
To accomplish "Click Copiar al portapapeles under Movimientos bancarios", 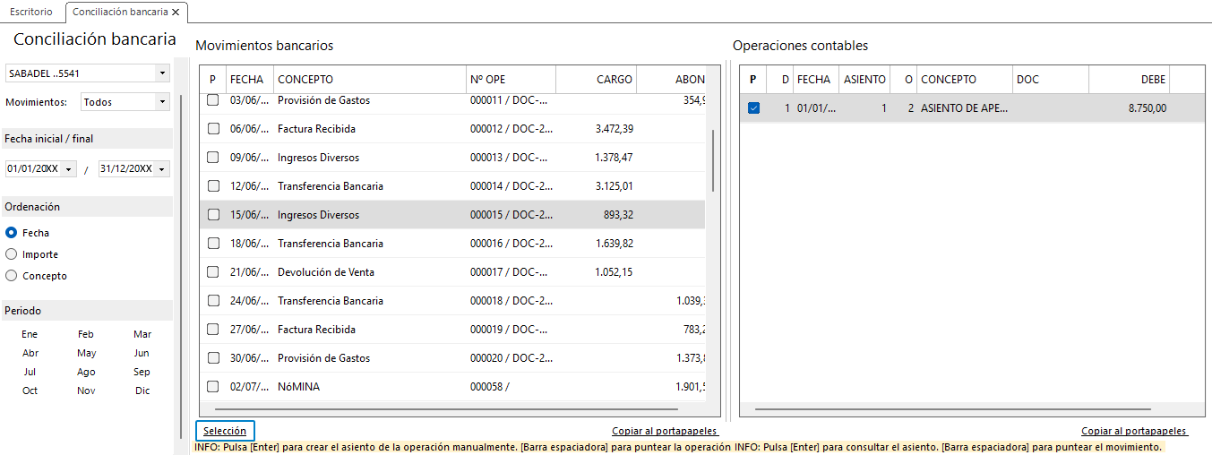I will [x=665, y=432].
